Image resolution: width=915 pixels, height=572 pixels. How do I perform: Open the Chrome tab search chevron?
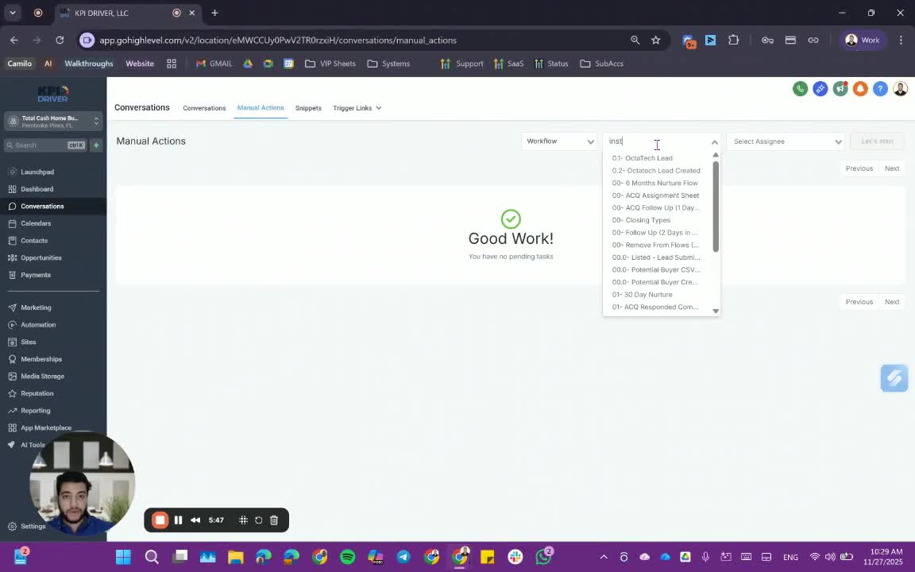[x=12, y=12]
